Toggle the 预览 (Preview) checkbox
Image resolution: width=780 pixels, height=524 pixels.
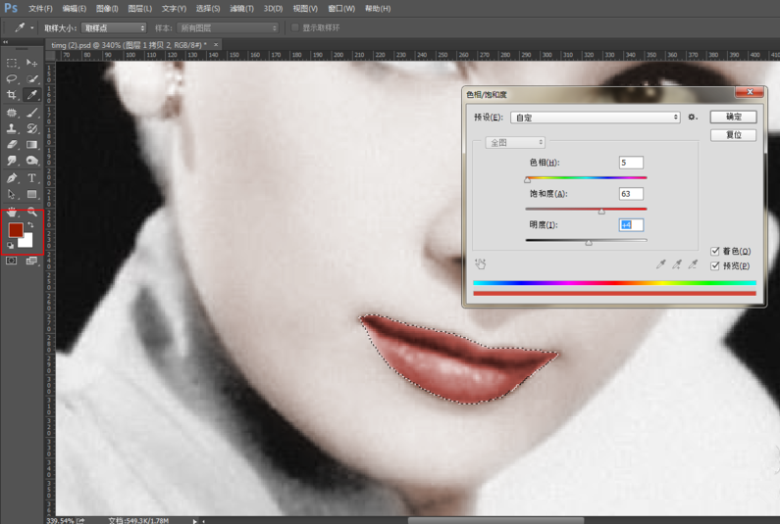click(x=715, y=266)
